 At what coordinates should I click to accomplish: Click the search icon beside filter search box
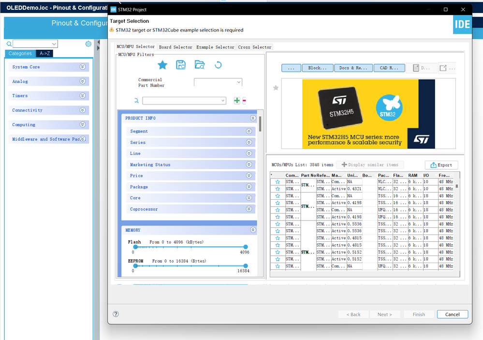click(136, 101)
